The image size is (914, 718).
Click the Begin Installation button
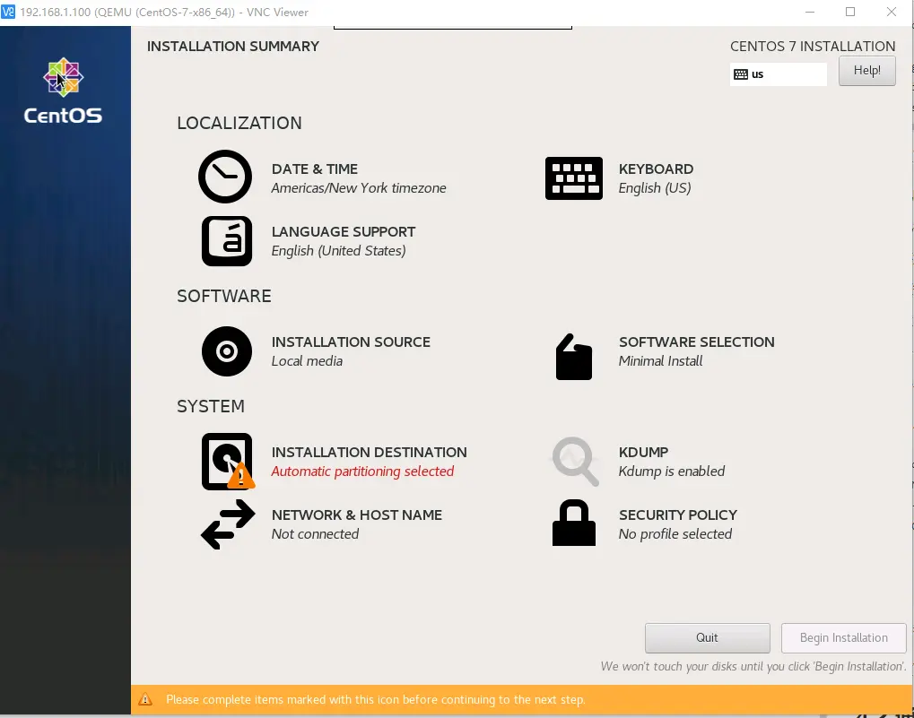tap(843, 637)
